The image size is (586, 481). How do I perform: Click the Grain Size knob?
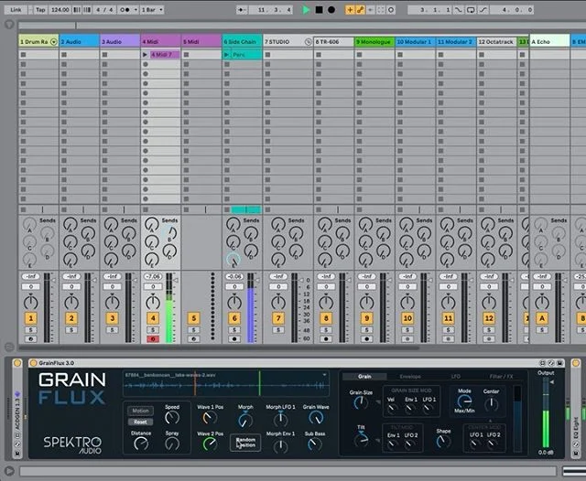(x=360, y=402)
